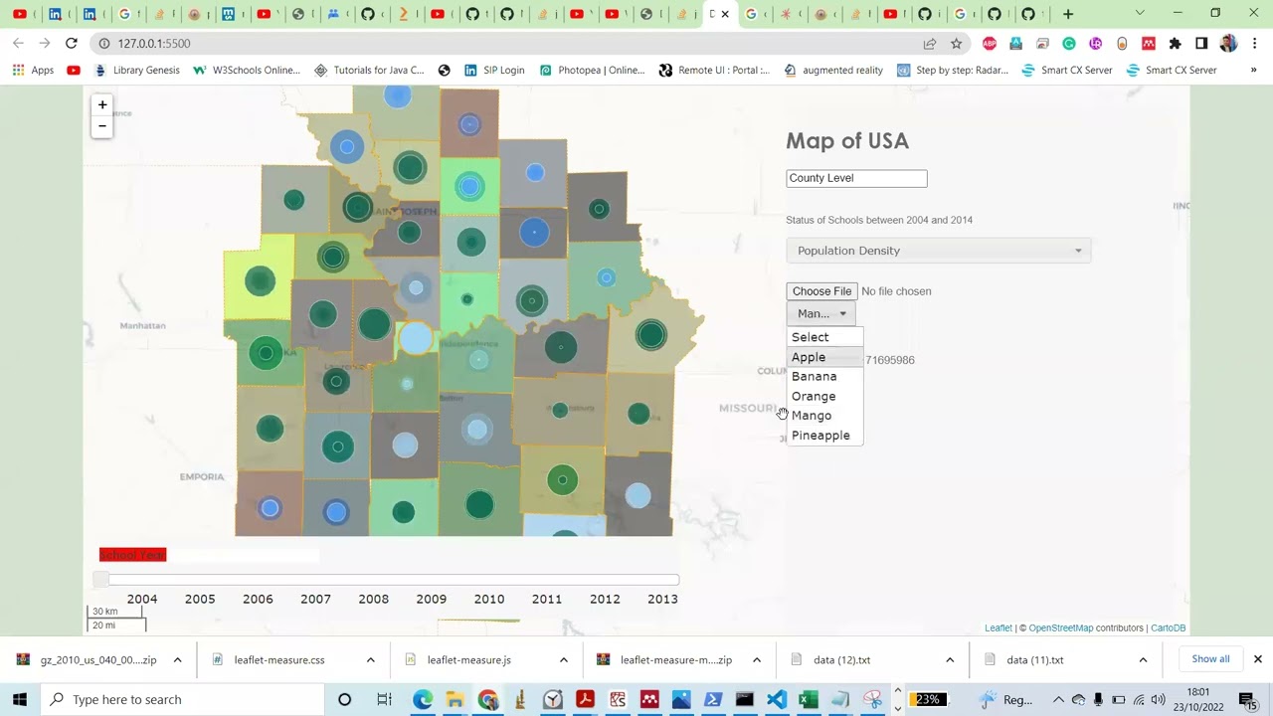Click the Windows taskbar search box
This screenshot has width=1273, height=716.
[x=183, y=700]
